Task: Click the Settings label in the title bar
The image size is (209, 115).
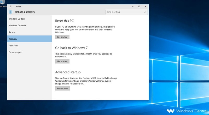Action: click(18, 6)
